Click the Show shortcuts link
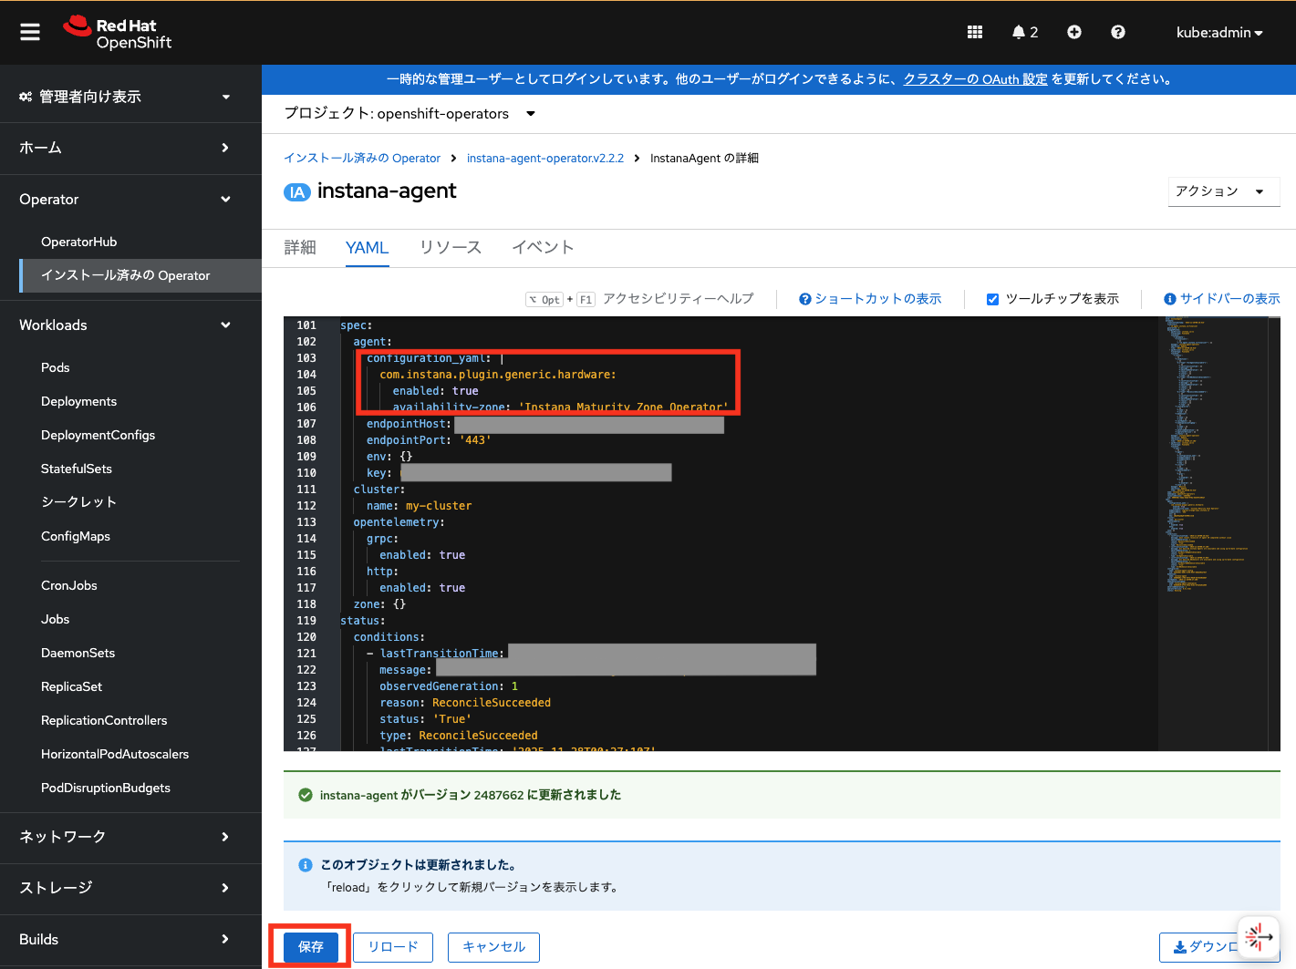Screen dimensions: 1296x969 coord(870,299)
